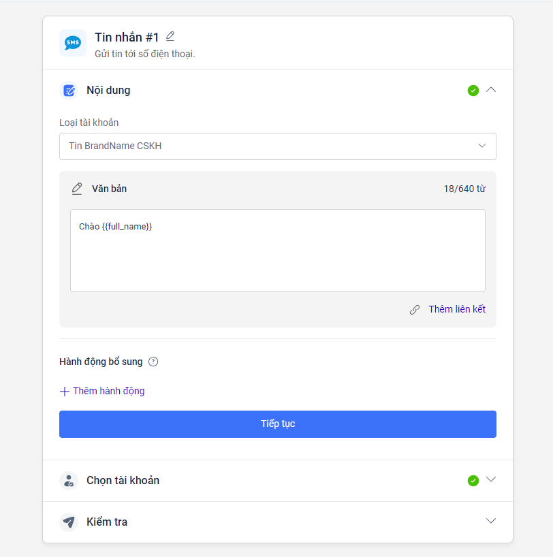Click the Văn bản pencil icon
Viewport: 553px width, 557px height.
(x=77, y=189)
